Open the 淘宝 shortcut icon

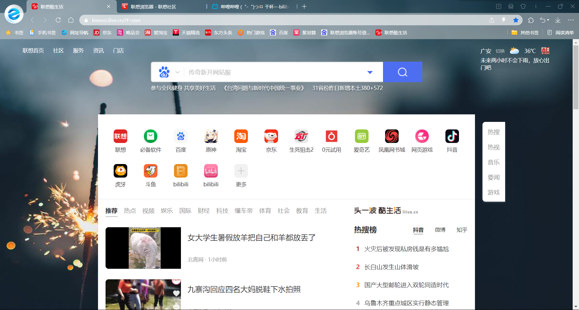241,136
